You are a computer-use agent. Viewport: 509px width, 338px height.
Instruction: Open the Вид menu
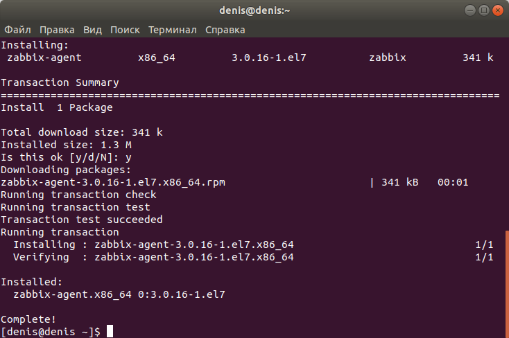click(92, 30)
